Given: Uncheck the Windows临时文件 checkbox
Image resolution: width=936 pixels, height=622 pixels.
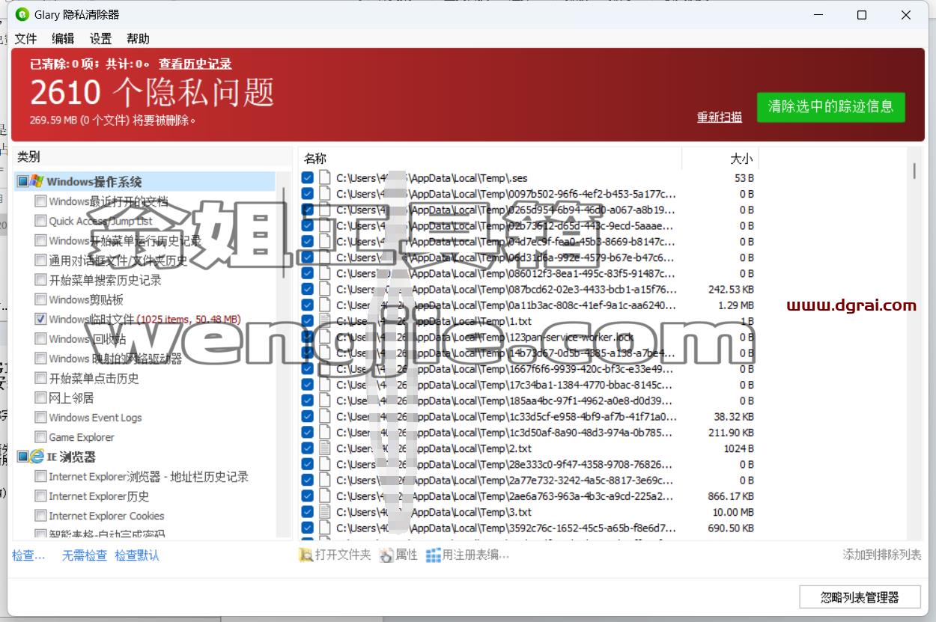Looking at the screenshot, I should tap(40, 319).
